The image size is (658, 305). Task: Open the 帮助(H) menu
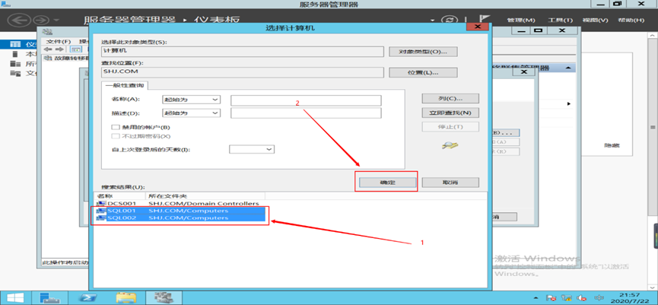tap(631, 20)
